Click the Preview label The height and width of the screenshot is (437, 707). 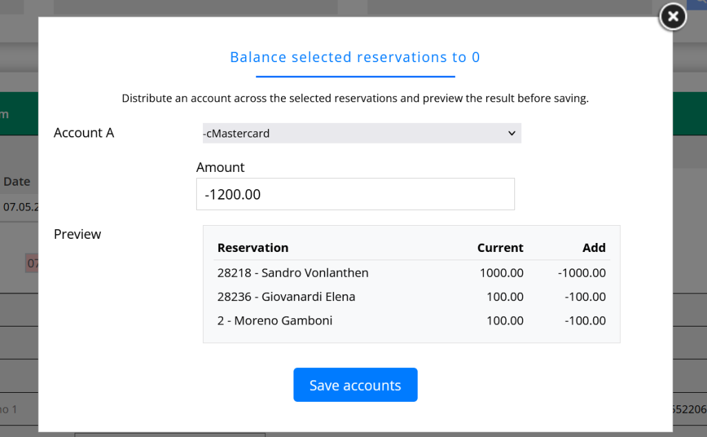pos(77,234)
